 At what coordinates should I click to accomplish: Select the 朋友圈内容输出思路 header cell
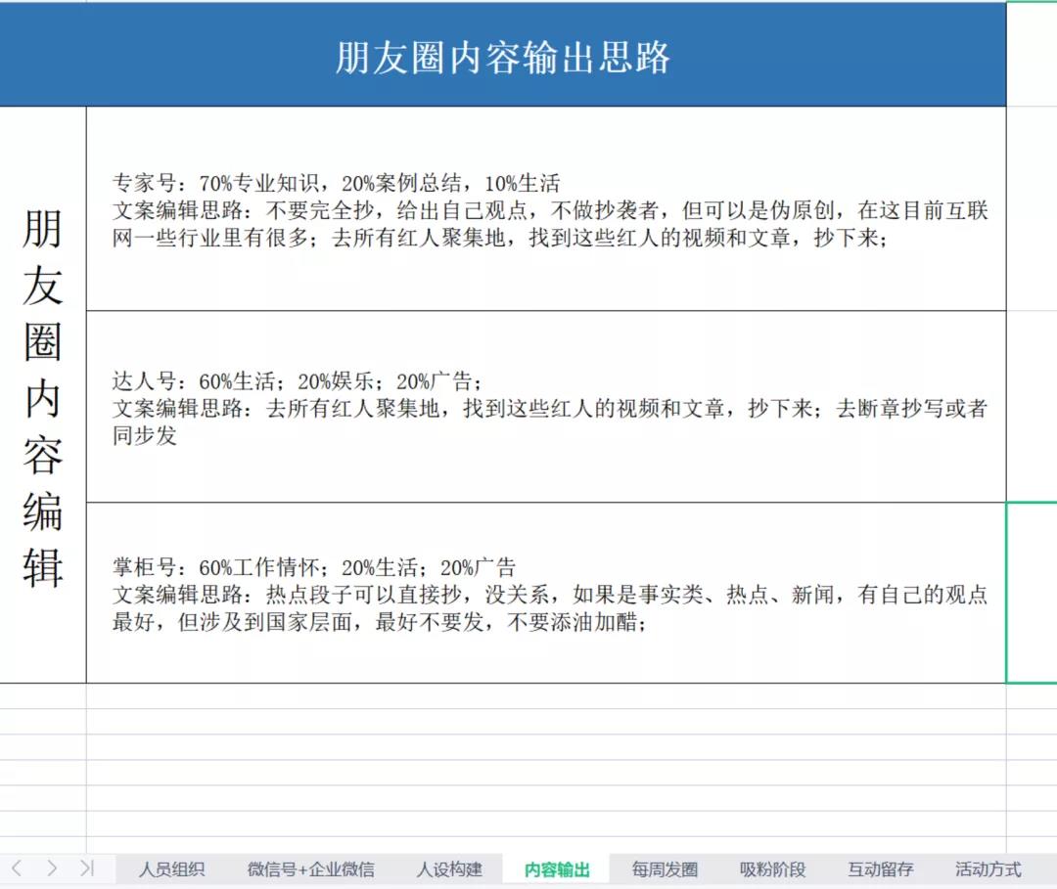click(502, 57)
